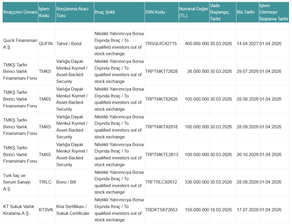The width and height of the screenshot is (292, 224).
Task: Click the KTSVK trading code cell
Action: 46,210
